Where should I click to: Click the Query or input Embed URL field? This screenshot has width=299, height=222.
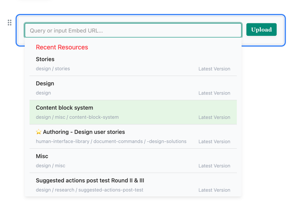tap(133, 30)
